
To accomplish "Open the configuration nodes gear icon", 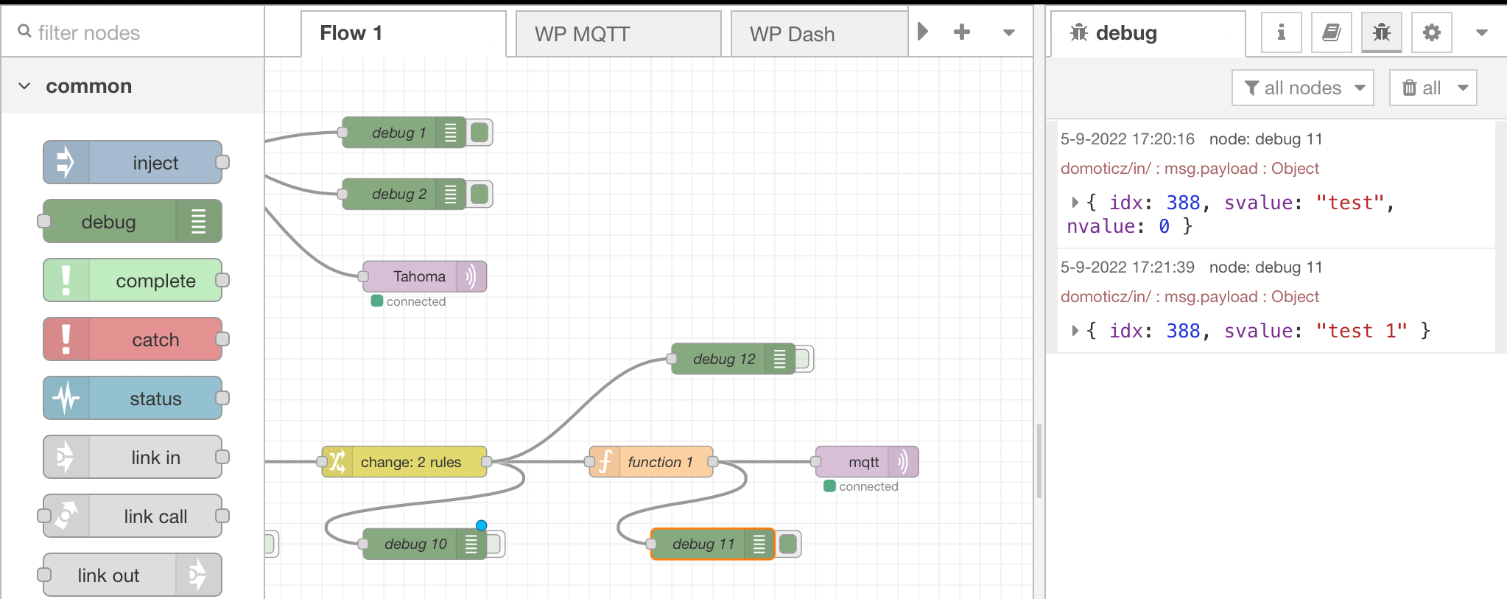I will pyautogui.click(x=1431, y=32).
